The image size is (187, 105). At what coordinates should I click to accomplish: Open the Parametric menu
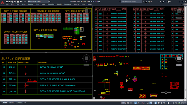click(x=67, y=4)
